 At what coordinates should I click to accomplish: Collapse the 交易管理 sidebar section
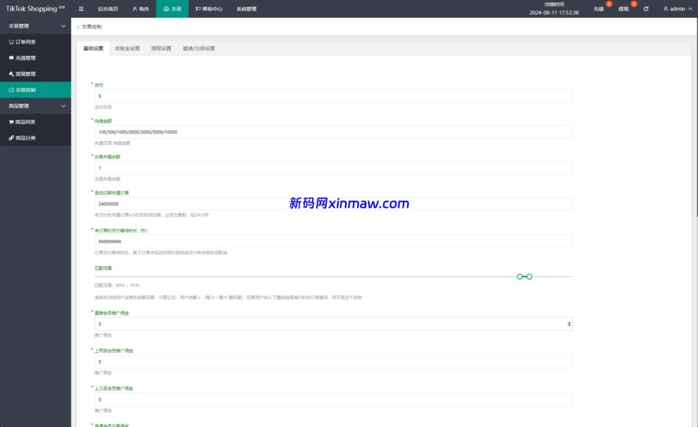tap(35, 25)
